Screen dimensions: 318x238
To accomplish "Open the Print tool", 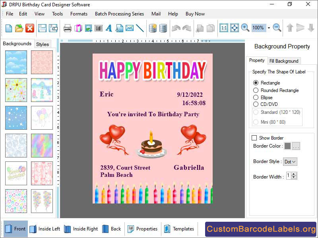I will pyautogui.click(x=67, y=28).
